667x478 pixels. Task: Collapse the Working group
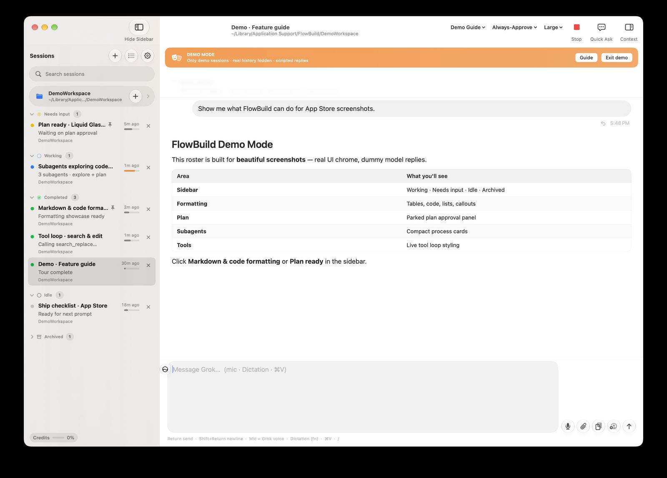32,156
